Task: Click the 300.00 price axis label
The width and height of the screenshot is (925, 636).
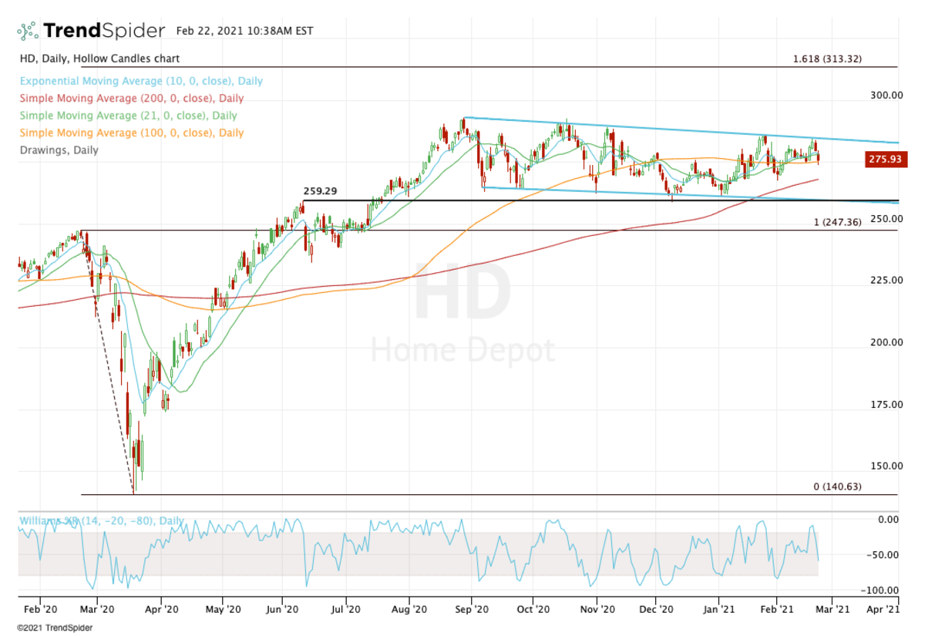Action: click(886, 96)
